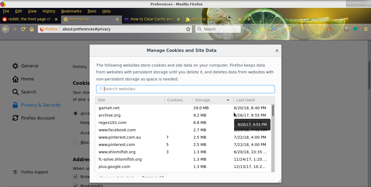Open the Firefox Support link
371x187 pixels.
(34, 172)
